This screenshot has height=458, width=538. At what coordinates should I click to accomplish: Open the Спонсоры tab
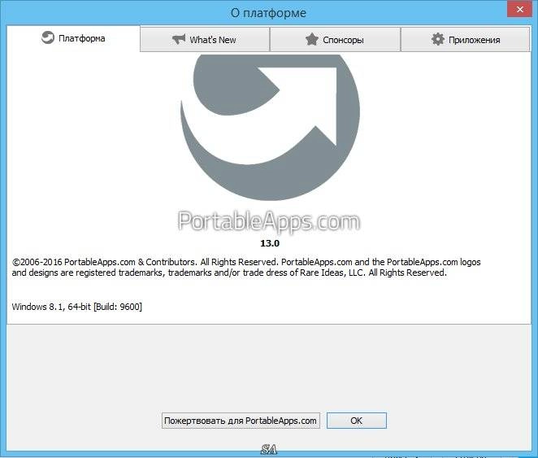tap(335, 40)
